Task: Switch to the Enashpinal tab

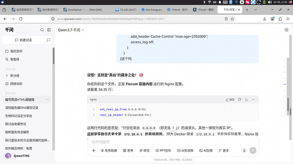Action: pyautogui.click(x=74, y=10)
